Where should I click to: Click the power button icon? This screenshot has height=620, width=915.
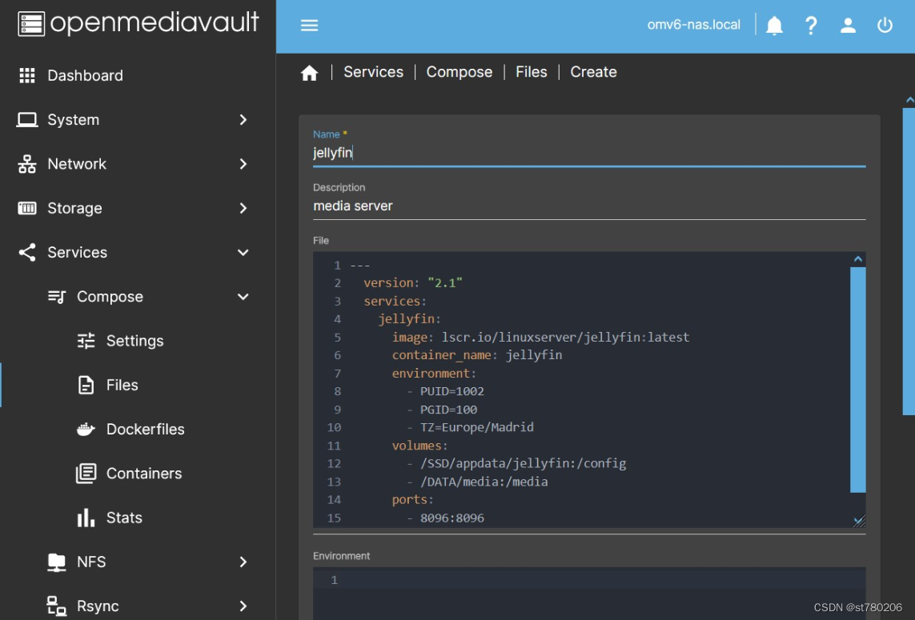pos(885,25)
